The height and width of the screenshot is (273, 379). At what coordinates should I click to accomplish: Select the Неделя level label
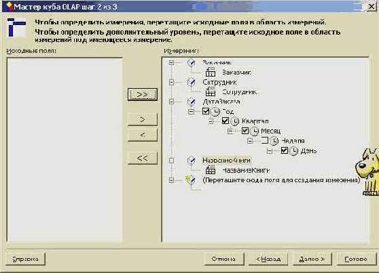point(293,141)
